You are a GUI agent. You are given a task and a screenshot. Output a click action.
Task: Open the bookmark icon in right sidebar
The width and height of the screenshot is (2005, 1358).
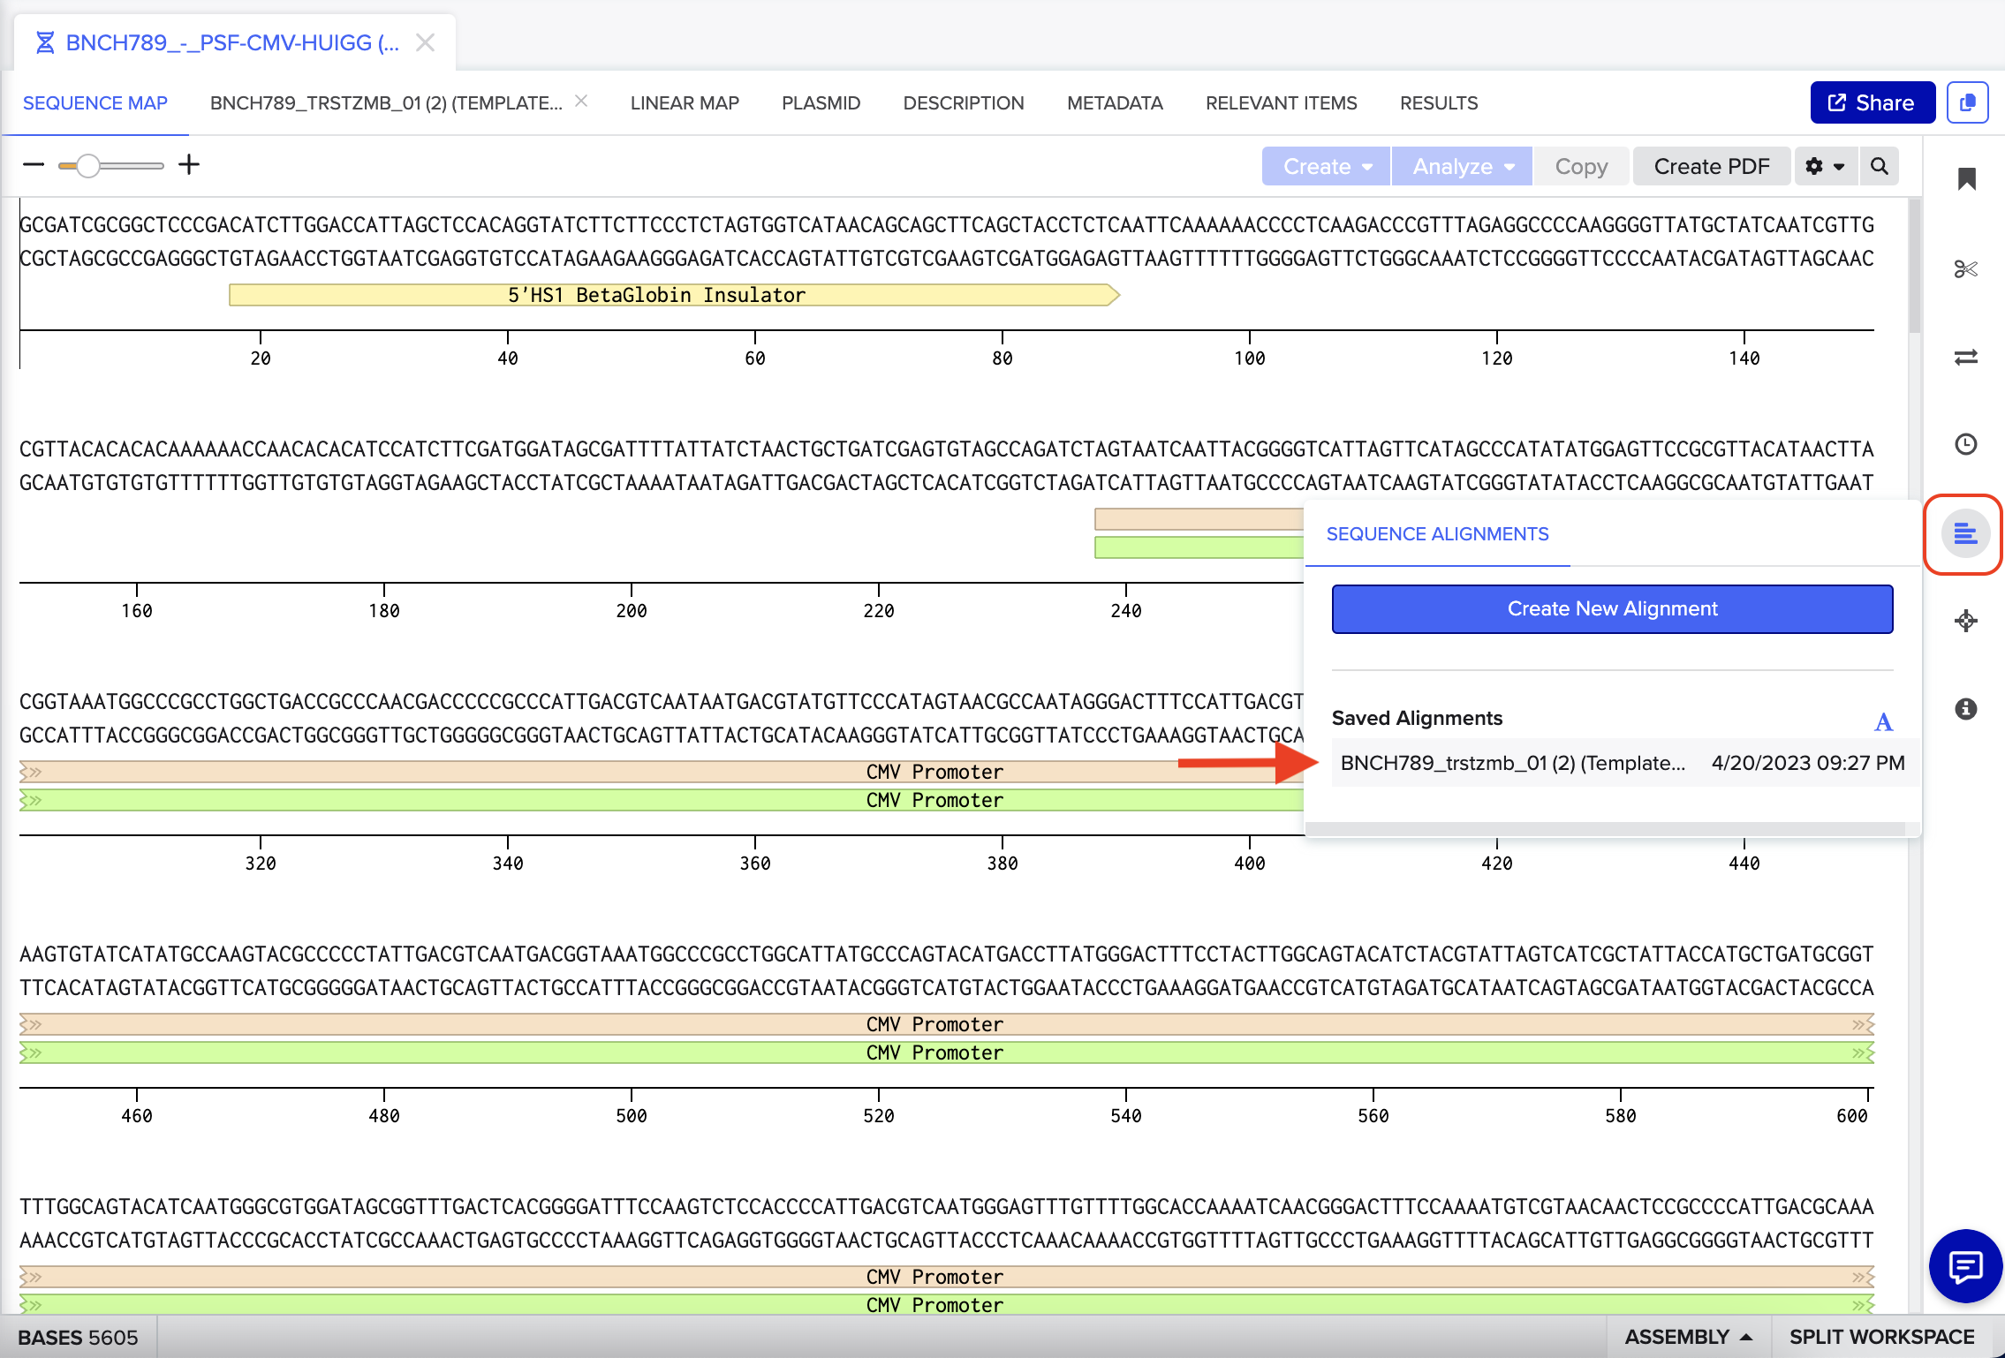(1966, 179)
